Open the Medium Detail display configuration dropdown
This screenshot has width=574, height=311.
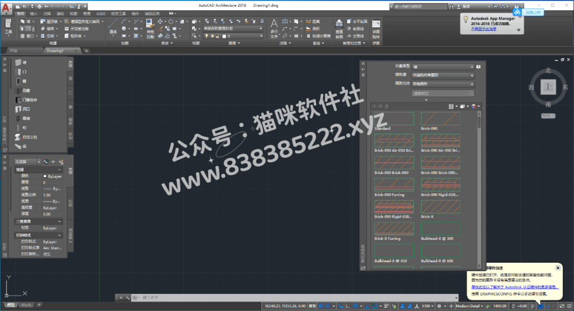[x=469, y=306]
